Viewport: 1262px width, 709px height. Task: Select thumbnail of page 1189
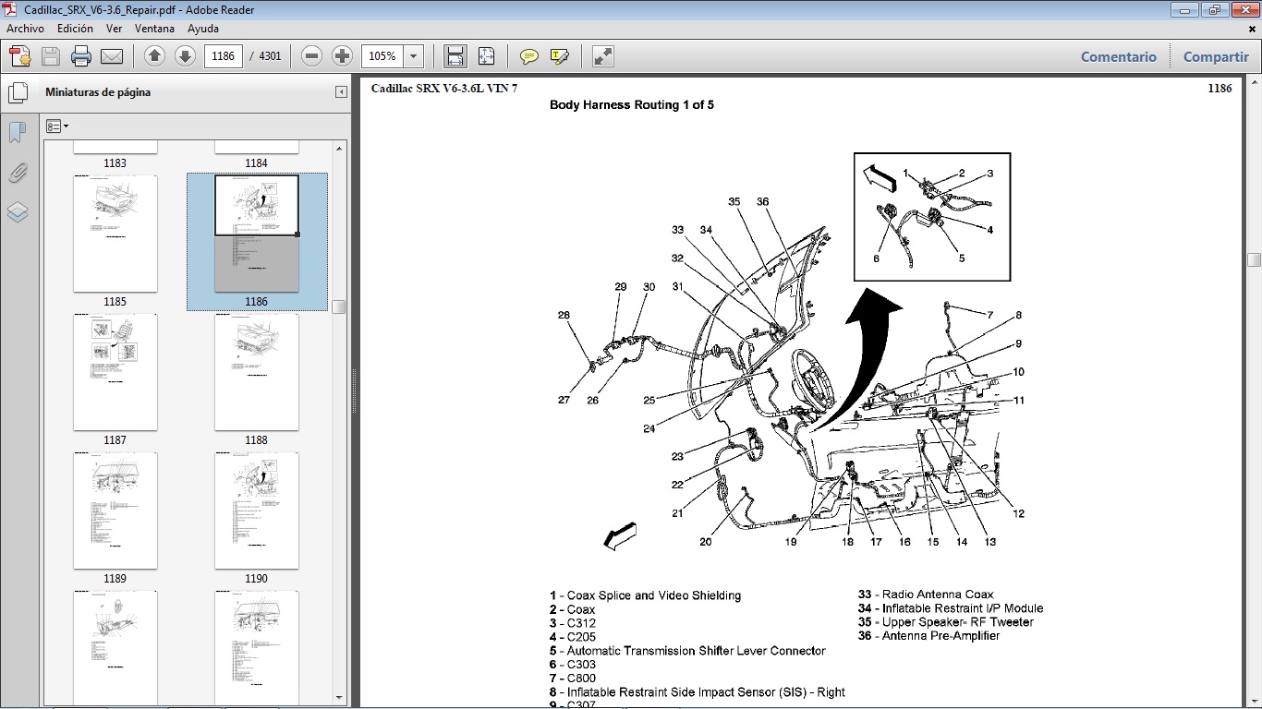click(x=115, y=511)
